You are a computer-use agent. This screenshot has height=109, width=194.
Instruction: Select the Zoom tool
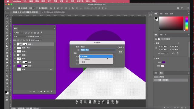tap(7, 83)
